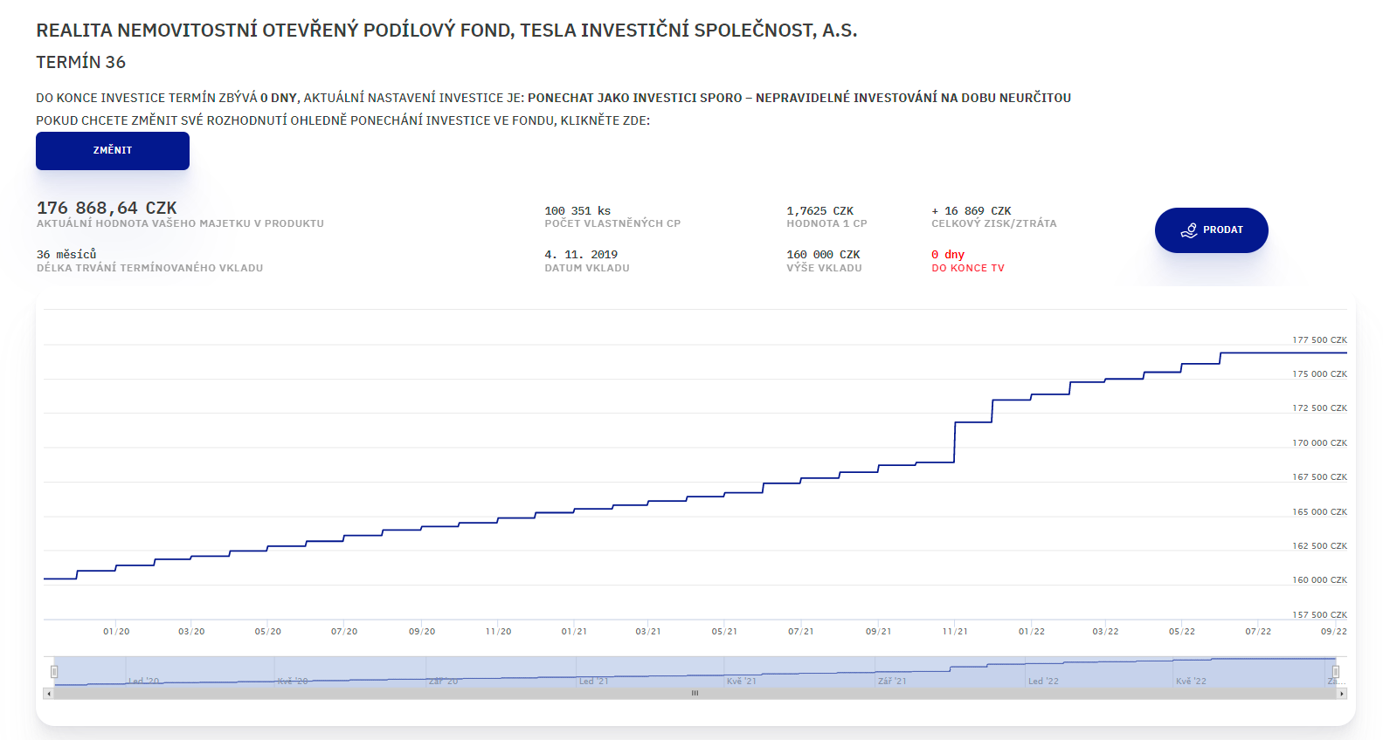Click the right range handle of the navigator
This screenshot has width=1383, height=740.
(1335, 671)
